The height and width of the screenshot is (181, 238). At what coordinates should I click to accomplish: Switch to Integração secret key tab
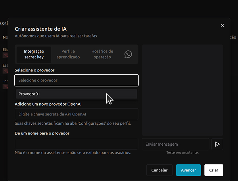pyautogui.click(x=34, y=54)
